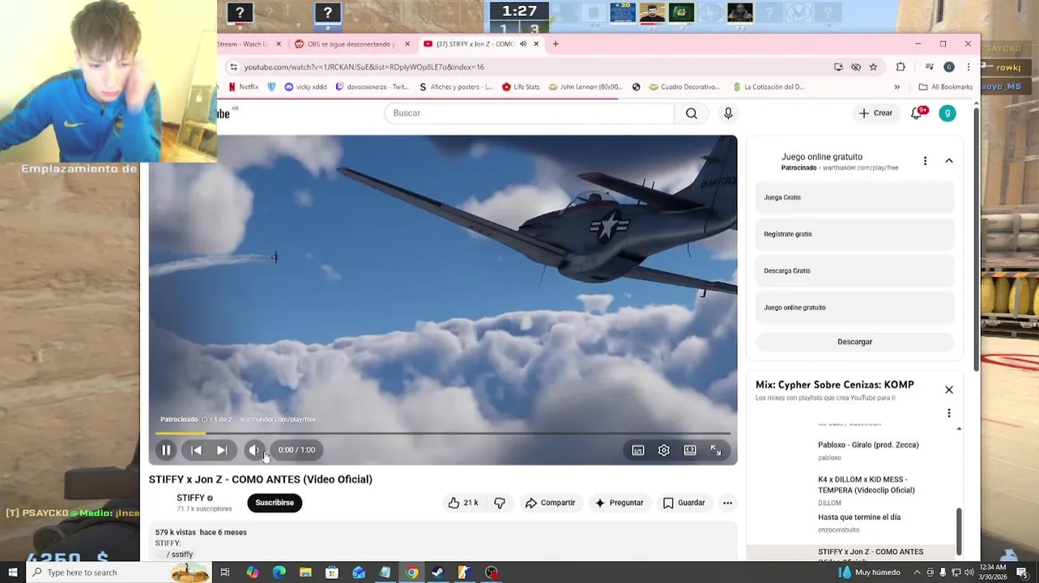
Task: Open the Crear menu button
Action: (x=876, y=113)
